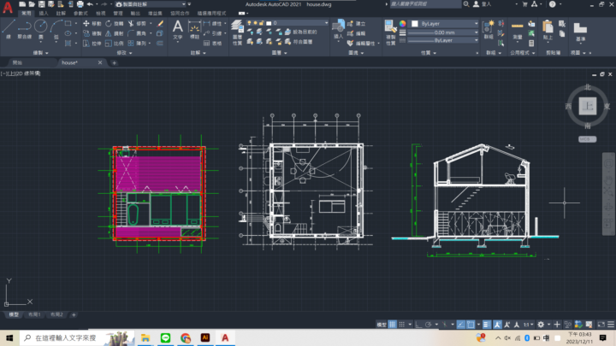Toggle grid display in status bar

(392, 325)
